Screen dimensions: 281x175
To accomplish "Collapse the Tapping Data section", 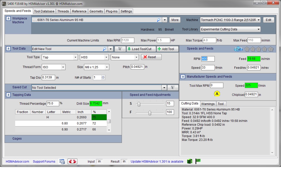I will coord(8,95).
